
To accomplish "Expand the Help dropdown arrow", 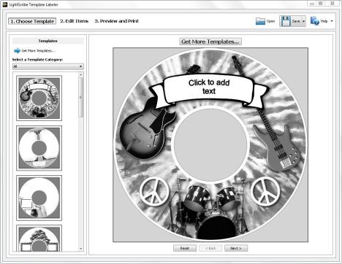I will tap(332, 21).
